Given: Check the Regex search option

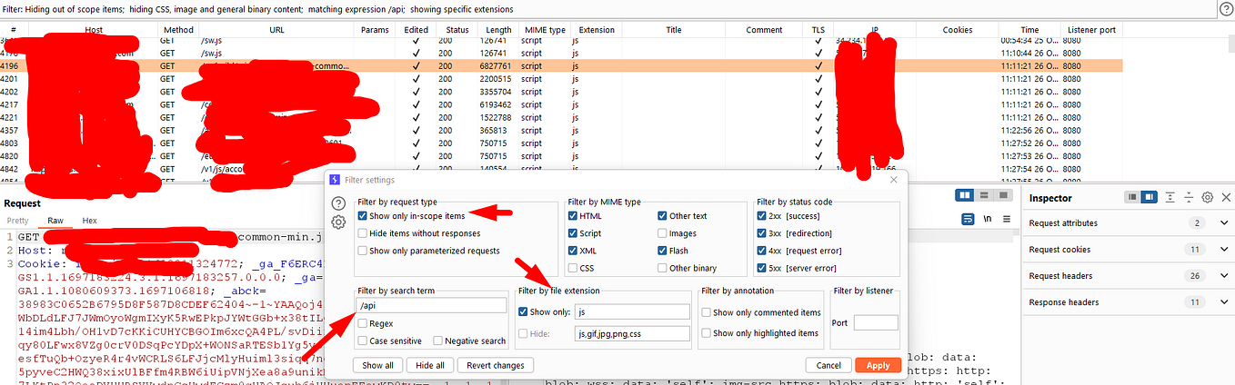Looking at the screenshot, I should pos(363,323).
